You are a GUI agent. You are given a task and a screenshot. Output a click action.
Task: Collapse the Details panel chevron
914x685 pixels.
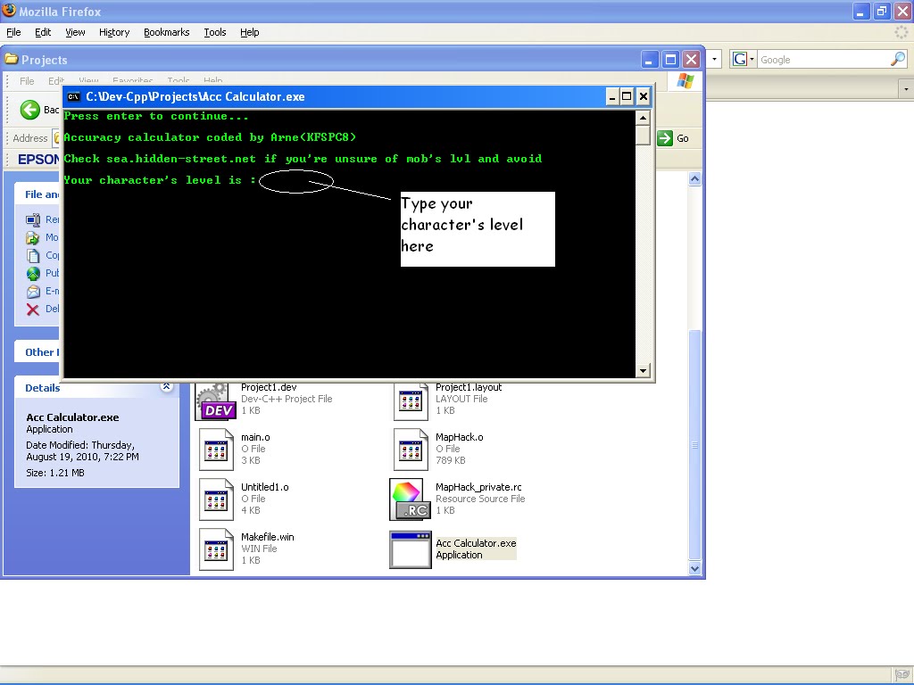coord(167,387)
